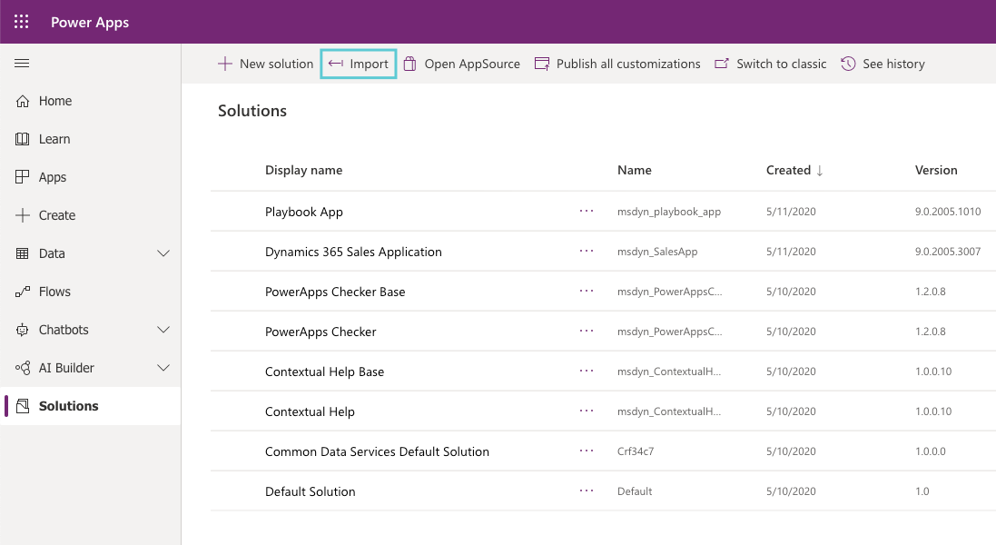Click the Home house icon
Viewport: 996px width, 545px height.
22,101
